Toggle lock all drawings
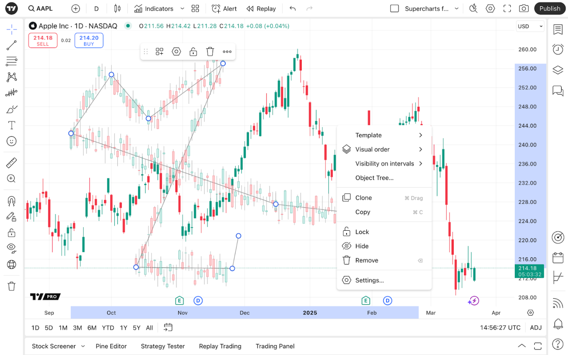Image resolution: width=568 pixels, height=355 pixels. click(x=12, y=233)
